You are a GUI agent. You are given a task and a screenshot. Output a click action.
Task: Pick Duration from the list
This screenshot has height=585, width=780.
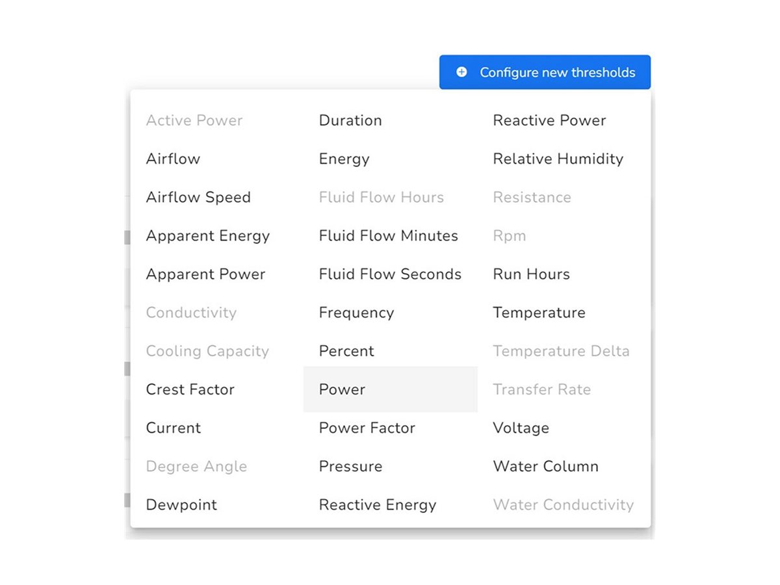350,120
